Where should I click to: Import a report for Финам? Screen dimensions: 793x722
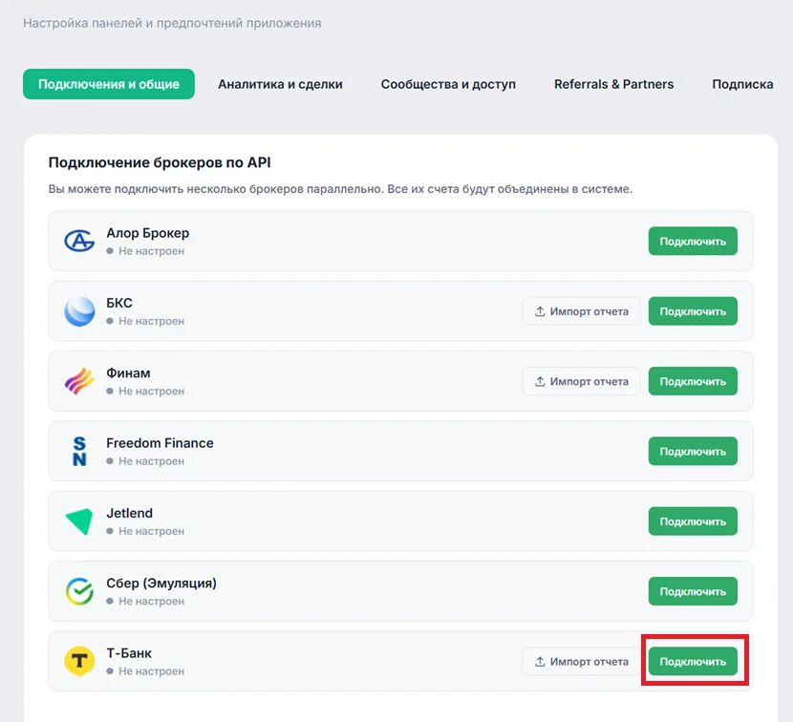click(x=581, y=381)
